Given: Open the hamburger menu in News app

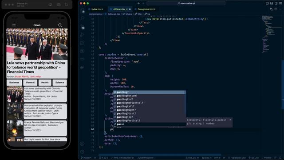Looking at the screenshot, I should pyautogui.click(x=14, y=25).
